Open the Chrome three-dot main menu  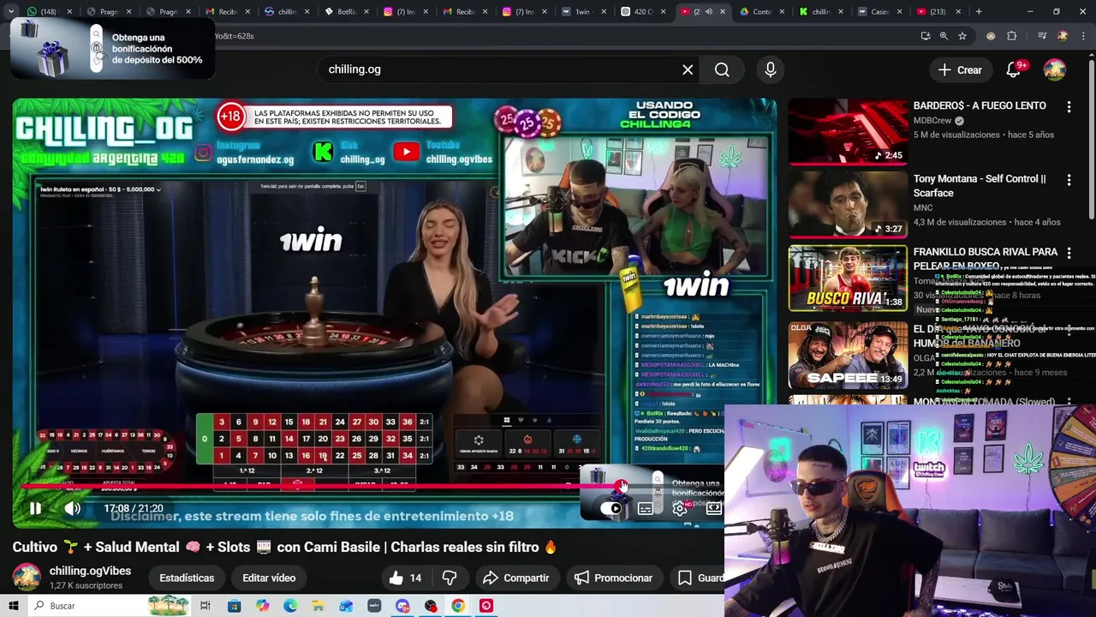tap(1084, 36)
